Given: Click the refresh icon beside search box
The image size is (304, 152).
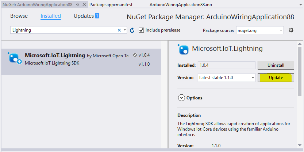Looking at the screenshot, I should click(x=132, y=30).
